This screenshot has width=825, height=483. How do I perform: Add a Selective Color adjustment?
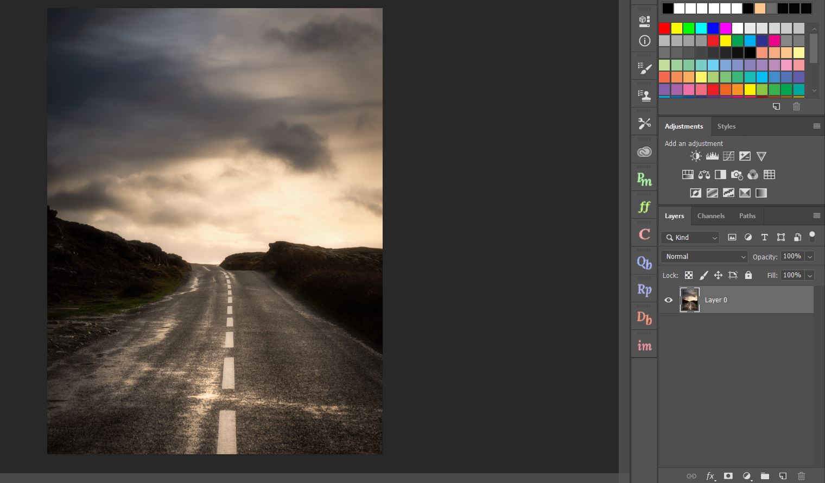pyautogui.click(x=745, y=193)
